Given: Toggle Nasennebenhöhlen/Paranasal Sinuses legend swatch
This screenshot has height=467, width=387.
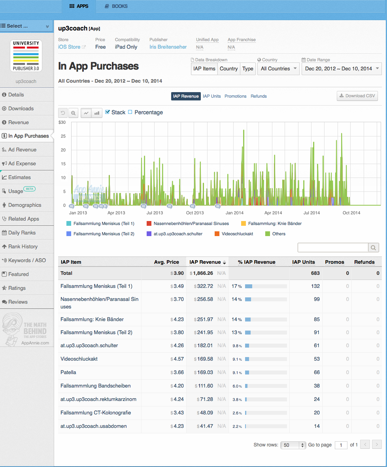Looking at the screenshot, I should (149, 224).
